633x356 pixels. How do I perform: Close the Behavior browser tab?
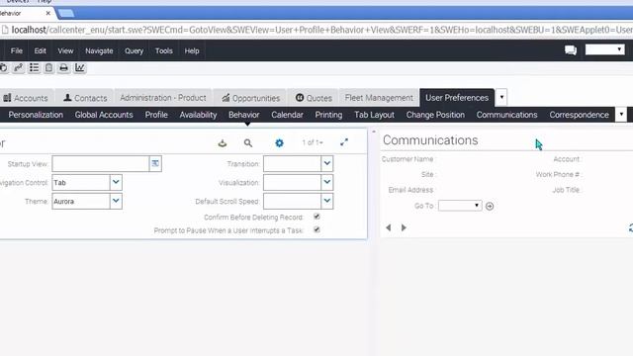coord(48,13)
